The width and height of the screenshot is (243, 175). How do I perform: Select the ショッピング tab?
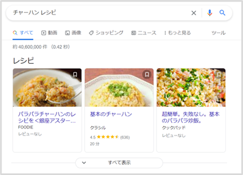click(x=106, y=33)
